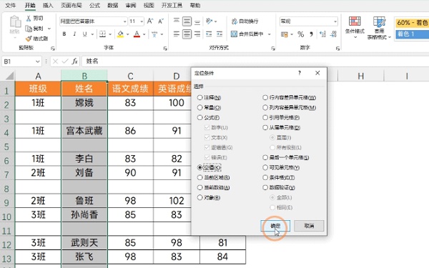
Task: Click Merge and Center (合并后居中)
Action: pos(247,34)
